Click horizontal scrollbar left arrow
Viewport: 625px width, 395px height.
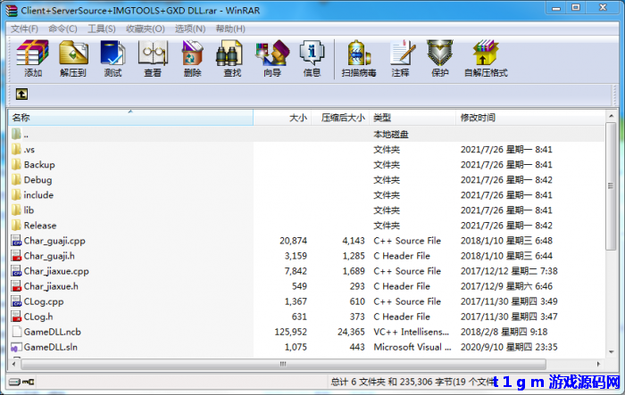[14, 364]
